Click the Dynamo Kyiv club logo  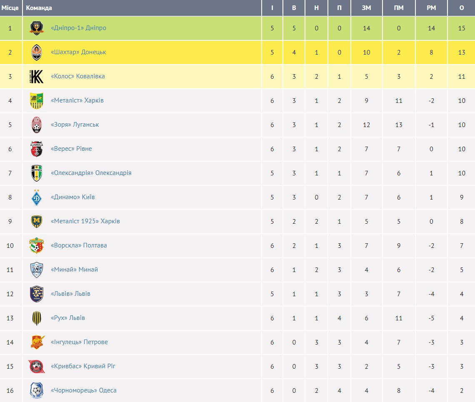coord(37,197)
